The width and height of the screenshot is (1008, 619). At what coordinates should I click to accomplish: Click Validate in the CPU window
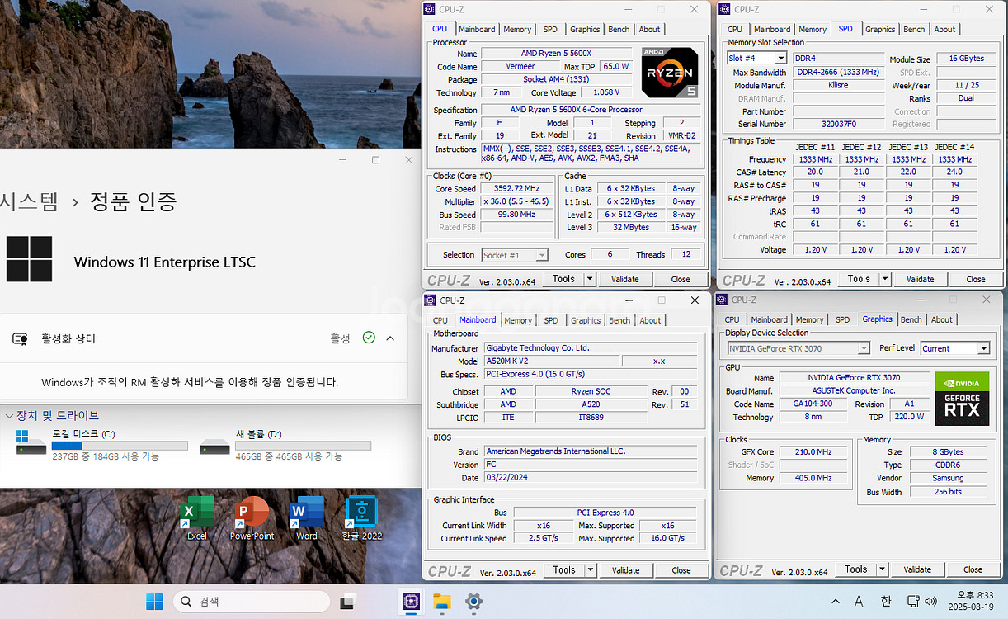tap(625, 279)
